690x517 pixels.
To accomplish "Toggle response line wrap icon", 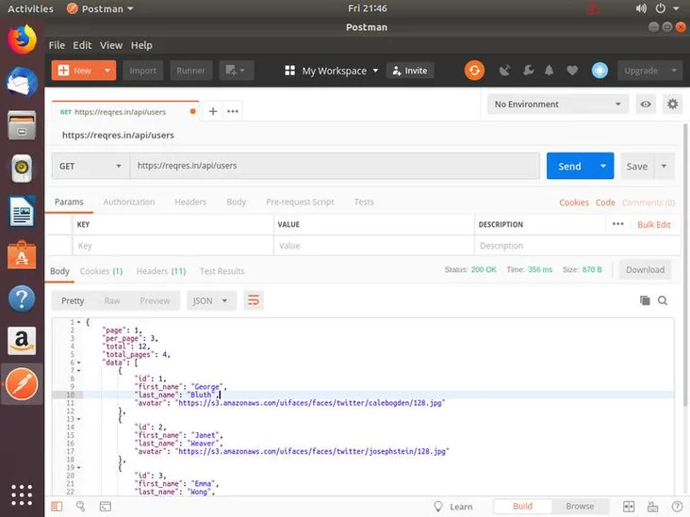I will click(254, 300).
